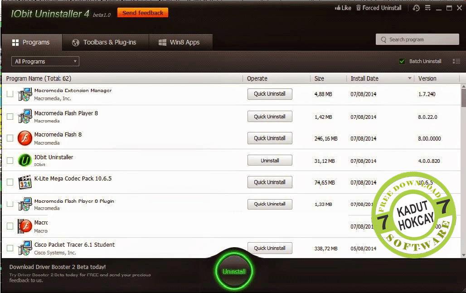Sort by Operate column header
Viewport: 466px width, 293px height.
(x=257, y=78)
